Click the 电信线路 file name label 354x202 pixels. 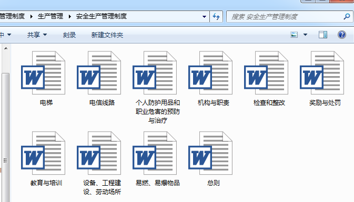[x=102, y=103]
